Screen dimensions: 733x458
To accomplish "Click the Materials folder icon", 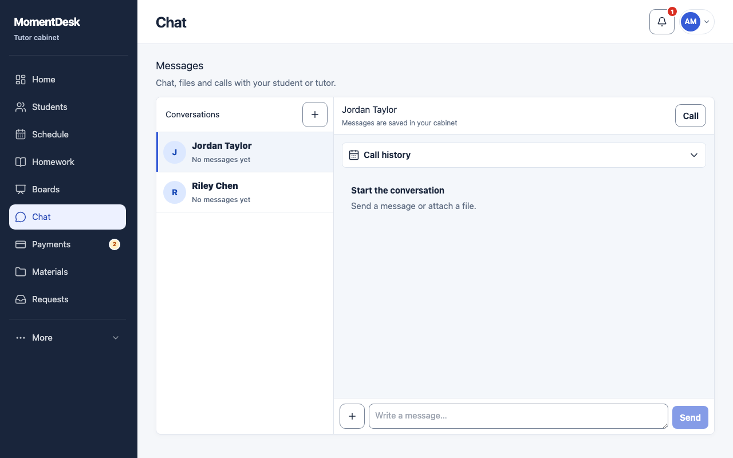I will click(21, 272).
